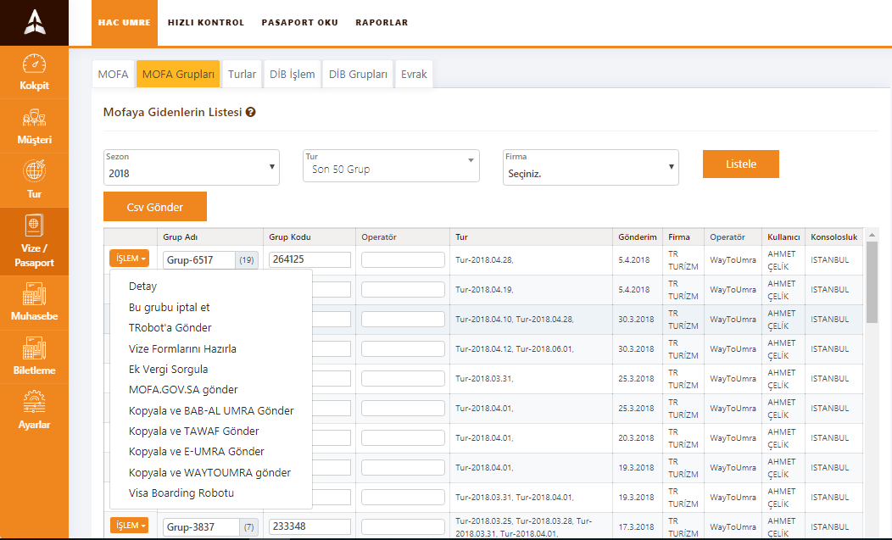Choose Kopyala ve BAB-AL UMRA Gönder
The height and width of the screenshot is (540, 892).
point(211,411)
